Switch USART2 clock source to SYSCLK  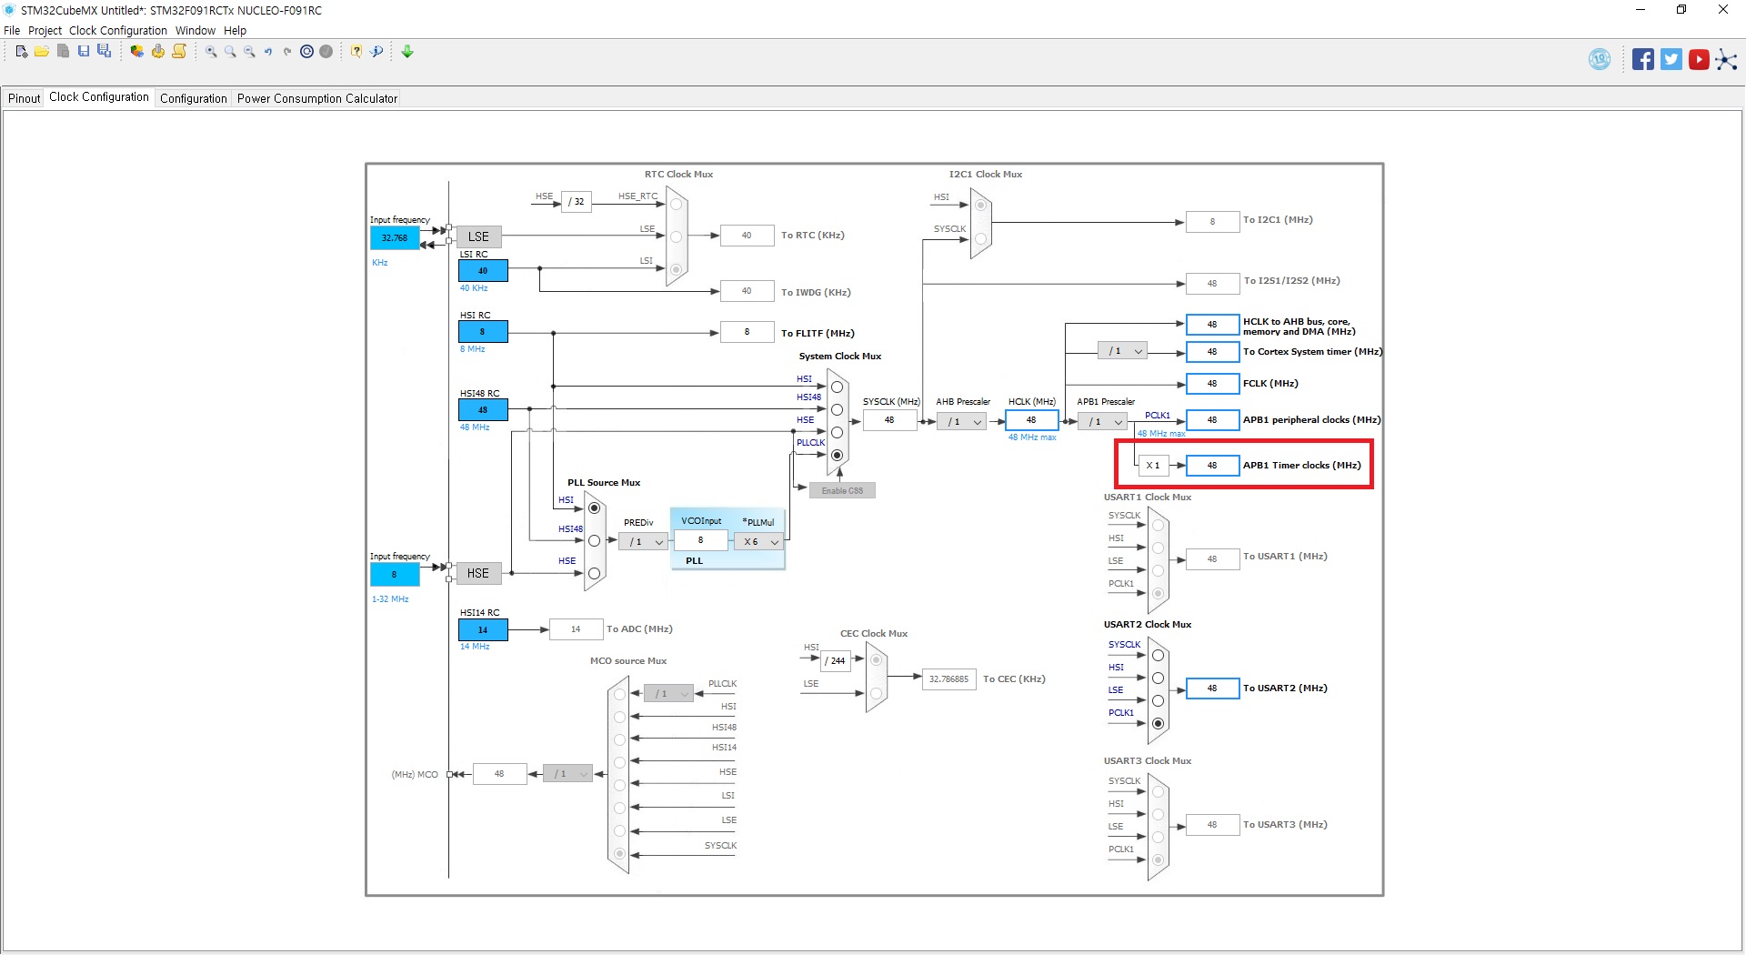[1158, 655]
